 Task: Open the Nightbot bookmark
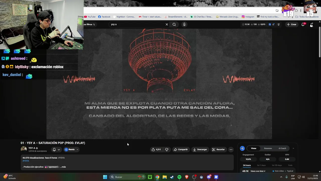pos(124,17)
